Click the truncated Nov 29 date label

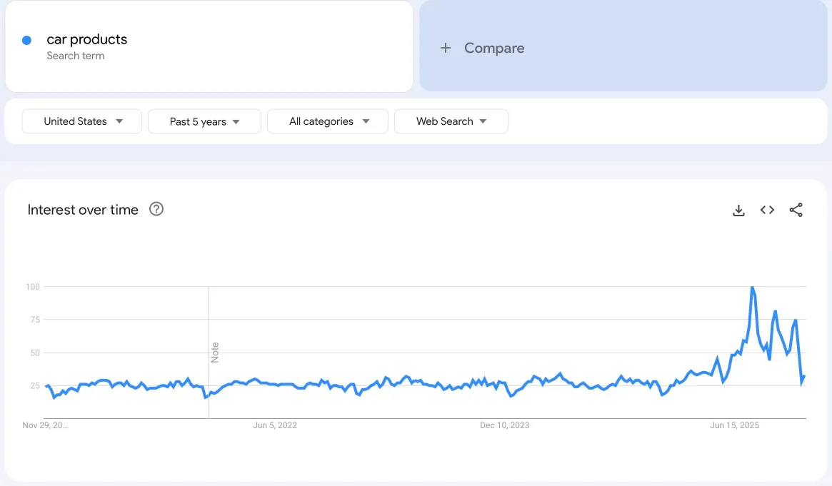tap(45, 425)
